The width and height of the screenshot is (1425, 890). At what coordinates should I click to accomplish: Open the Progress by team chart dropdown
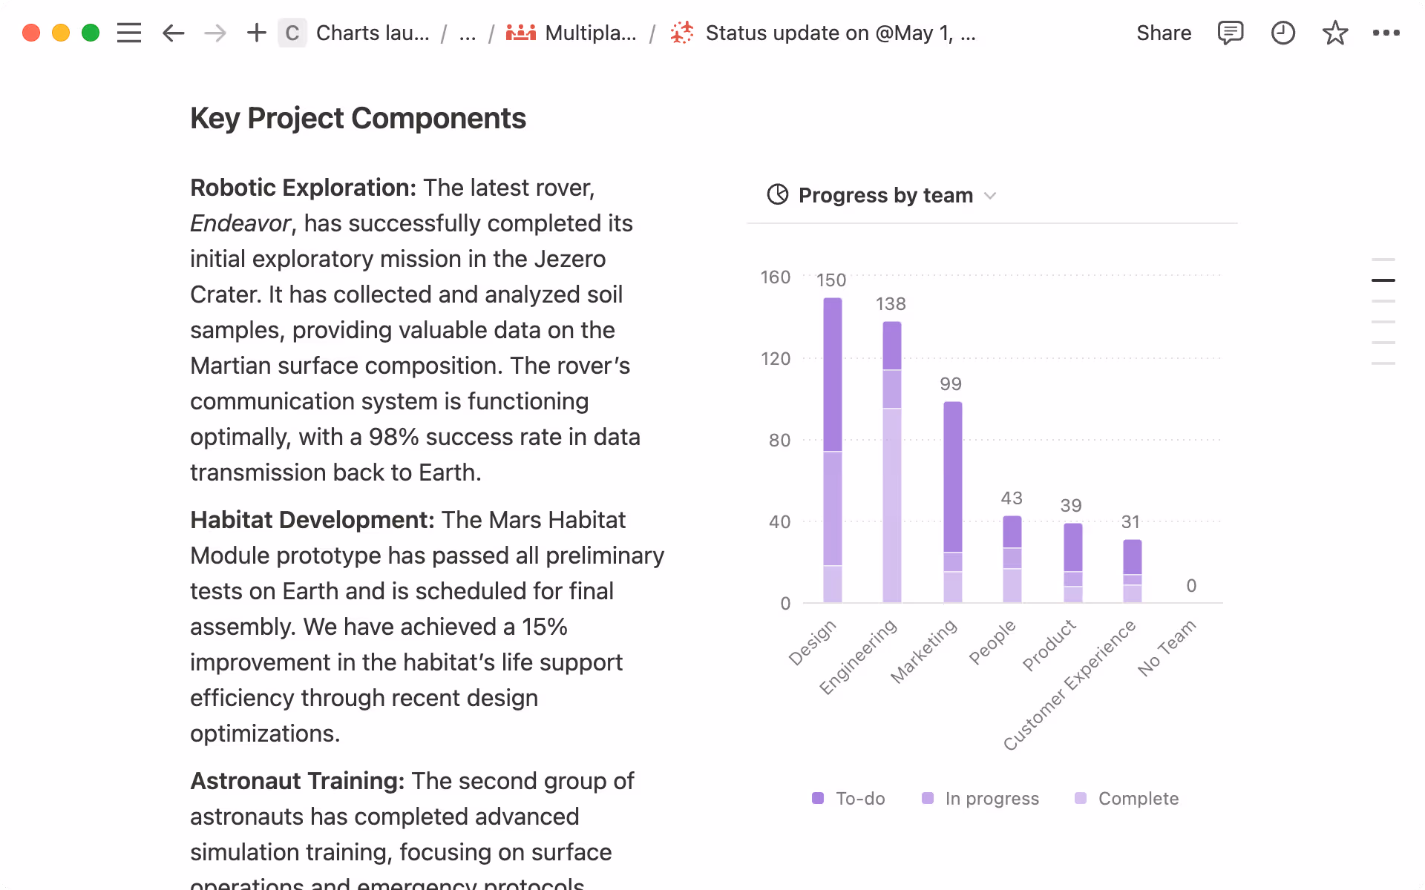tap(990, 196)
